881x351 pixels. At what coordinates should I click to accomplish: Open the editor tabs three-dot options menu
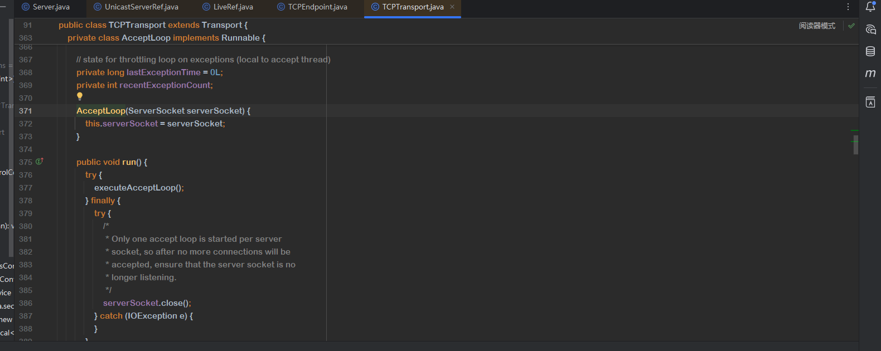[848, 7]
